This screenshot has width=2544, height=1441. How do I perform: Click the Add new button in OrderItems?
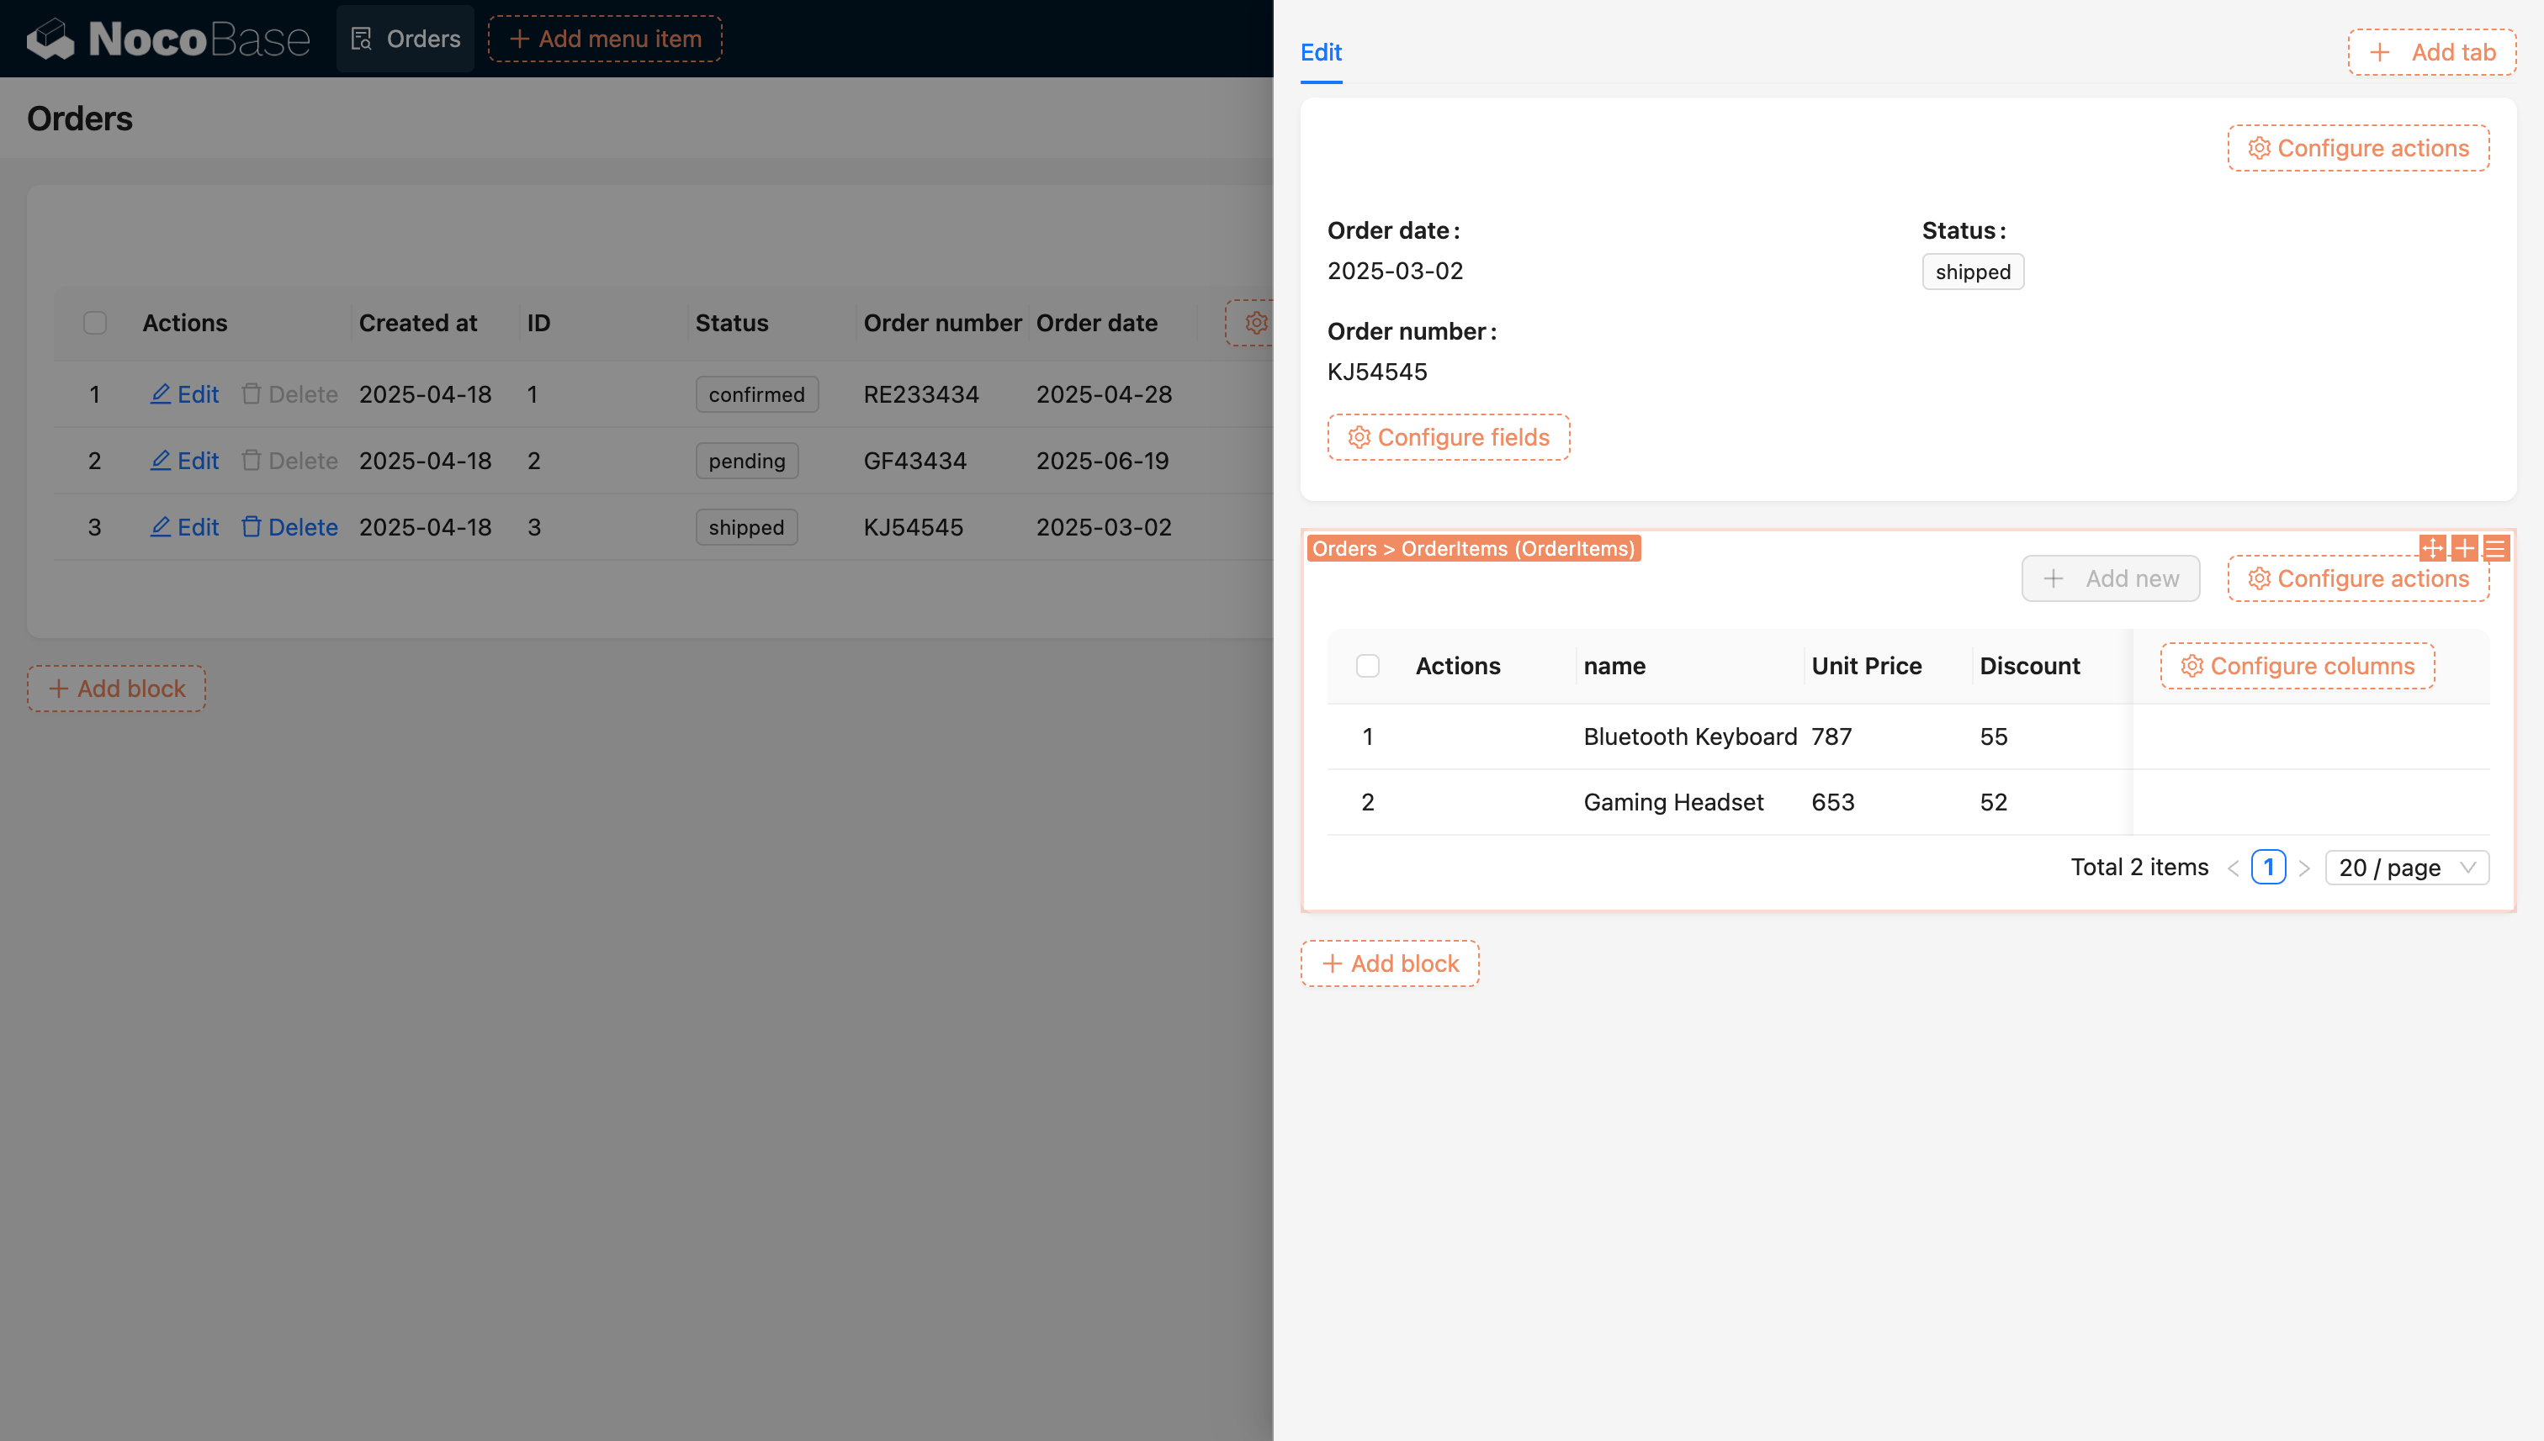(x=2110, y=578)
